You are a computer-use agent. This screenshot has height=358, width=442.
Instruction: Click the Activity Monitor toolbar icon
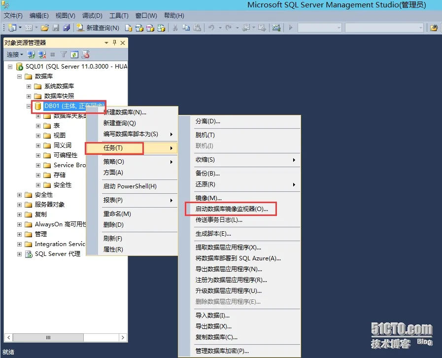click(x=276, y=28)
